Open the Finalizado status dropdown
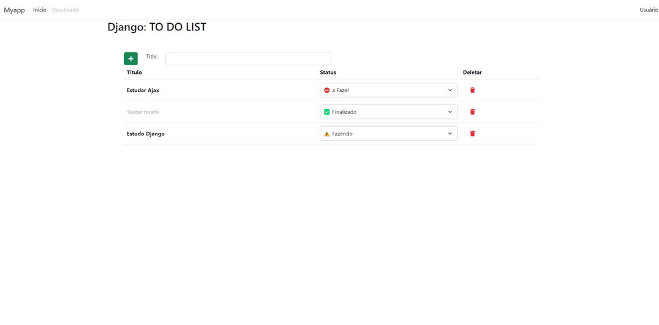Viewport: 659px width, 325px height. (388, 112)
